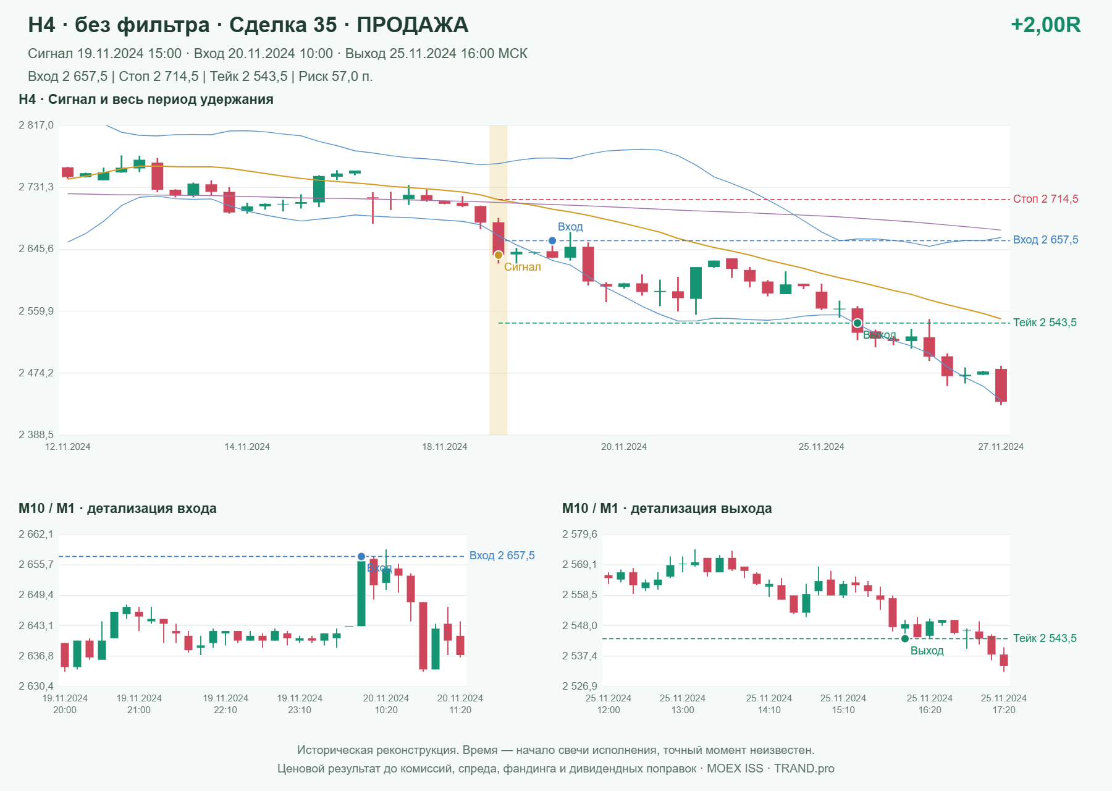The image size is (1112, 791).
Task: Select the chart title H4 · без фильтра
Action: click(119, 25)
